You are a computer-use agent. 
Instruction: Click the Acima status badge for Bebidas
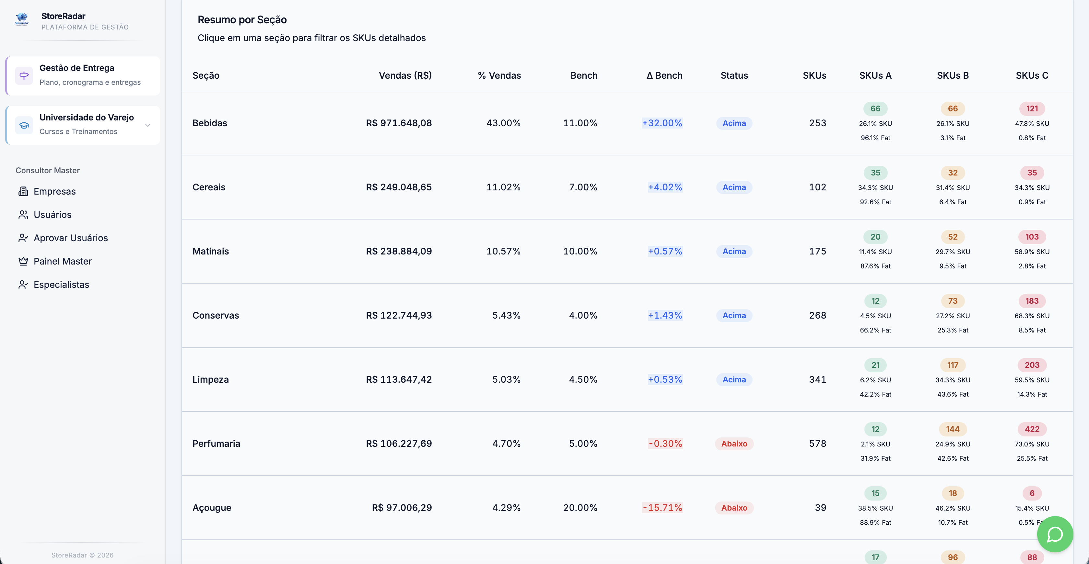coord(734,123)
